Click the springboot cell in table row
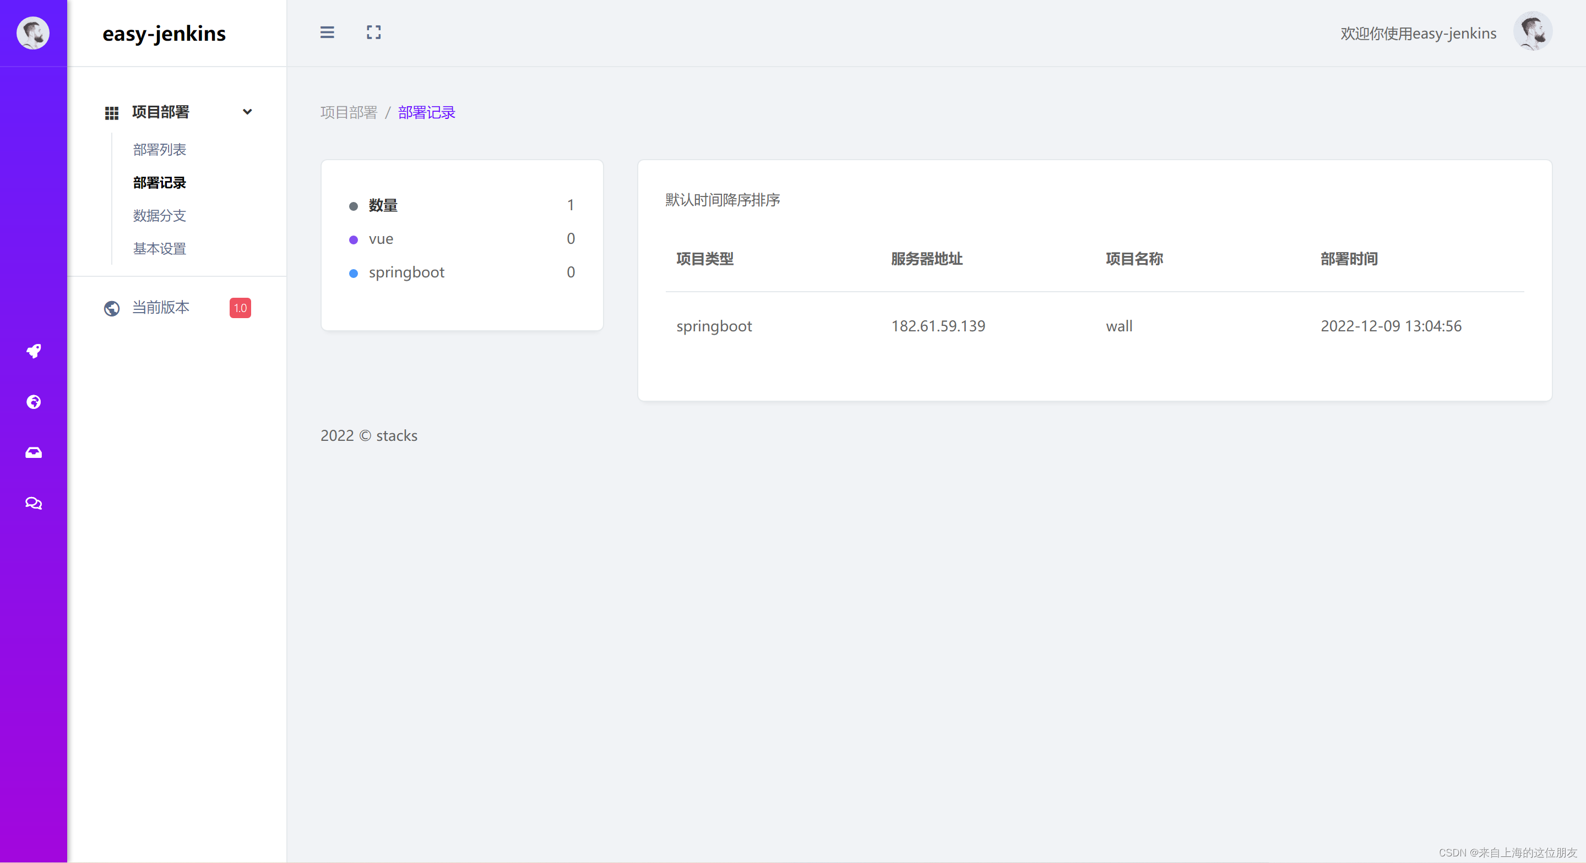This screenshot has width=1586, height=863. (x=714, y=326)
